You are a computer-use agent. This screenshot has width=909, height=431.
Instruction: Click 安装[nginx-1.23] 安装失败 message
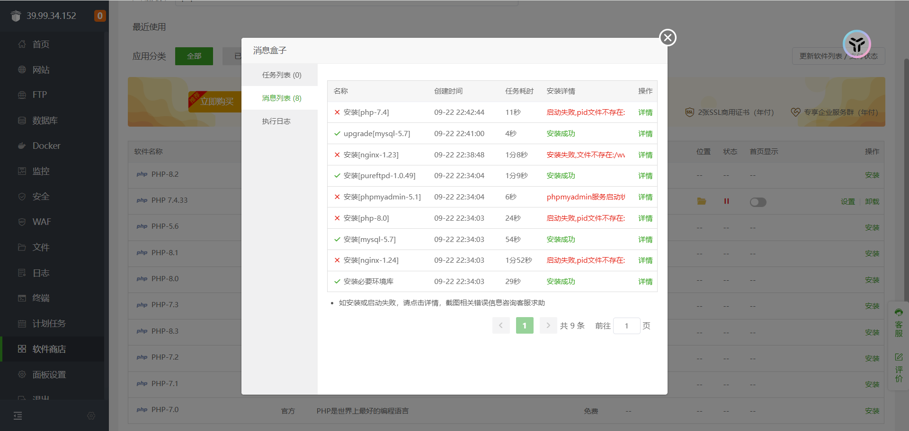[586, 155]
